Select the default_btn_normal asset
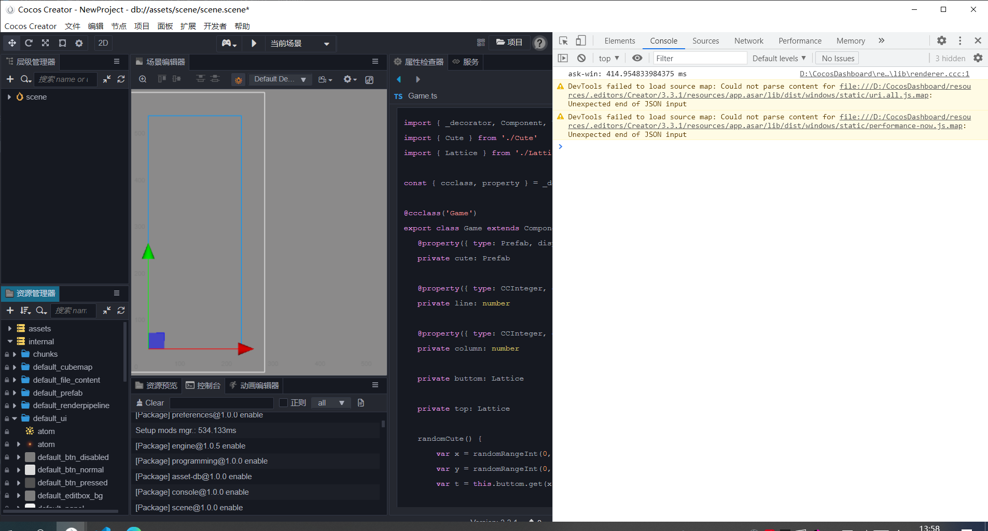This screenshot has width=988, height=531. tap(70, 470)
